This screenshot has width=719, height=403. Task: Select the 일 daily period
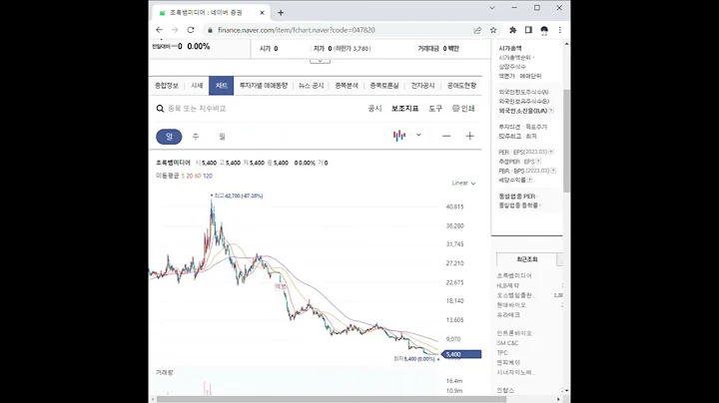(x=169, y=137)
